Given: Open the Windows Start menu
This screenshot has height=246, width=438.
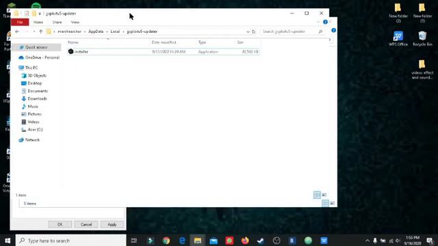Looking at the screenshot, I should point(8,241).
